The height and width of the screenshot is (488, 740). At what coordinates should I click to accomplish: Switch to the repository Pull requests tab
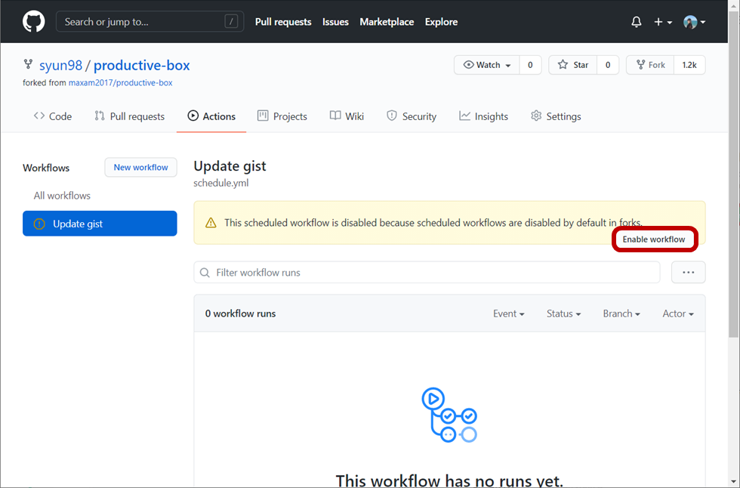pos(129,116)
